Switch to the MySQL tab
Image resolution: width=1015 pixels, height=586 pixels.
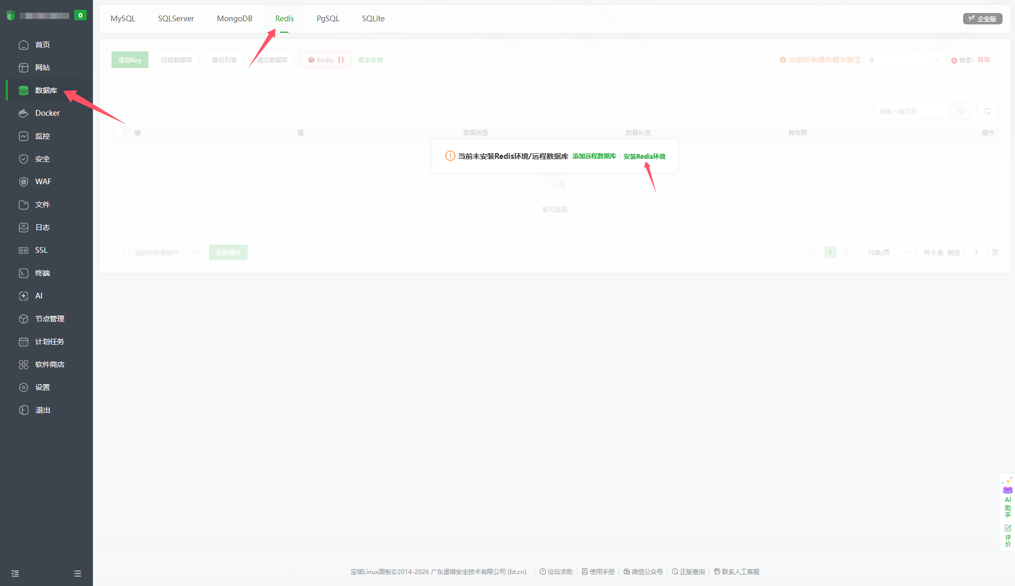123,19
